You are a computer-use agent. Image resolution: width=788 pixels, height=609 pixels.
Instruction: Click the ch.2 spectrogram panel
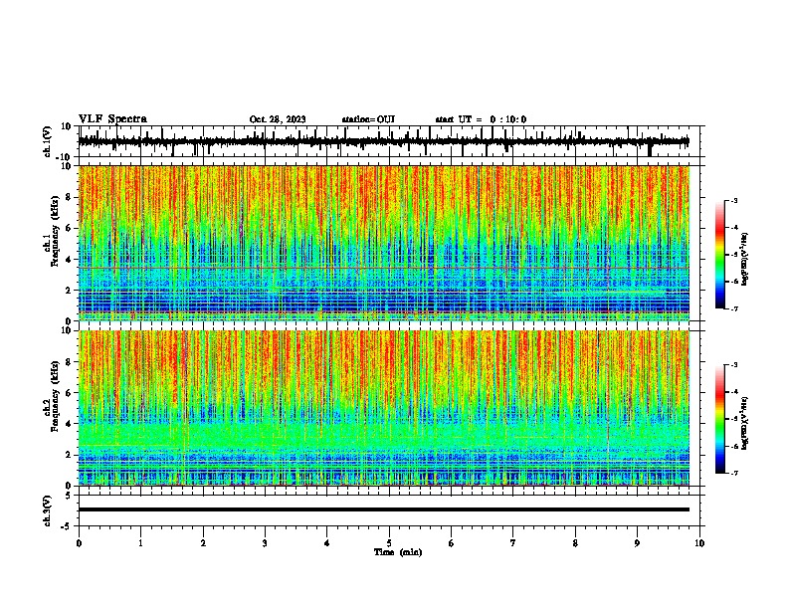pyautogui.click(x=384, y=408)
